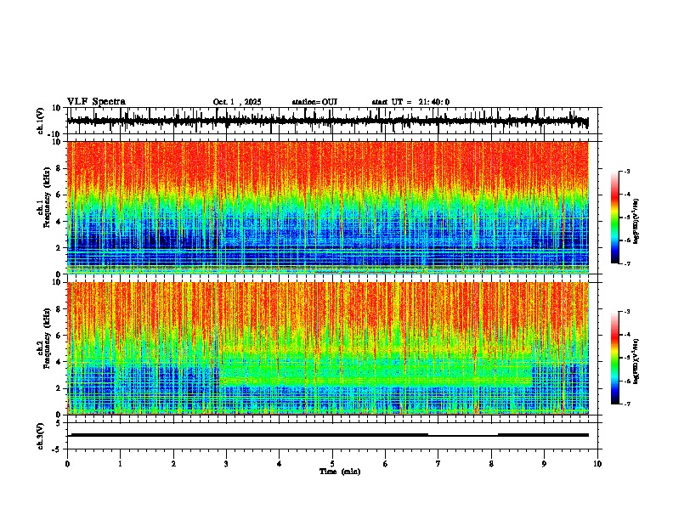The width and height of the screenshot is (673, 520).
Task: Click the ch.2 color scale bar
Action: (614, 358)
